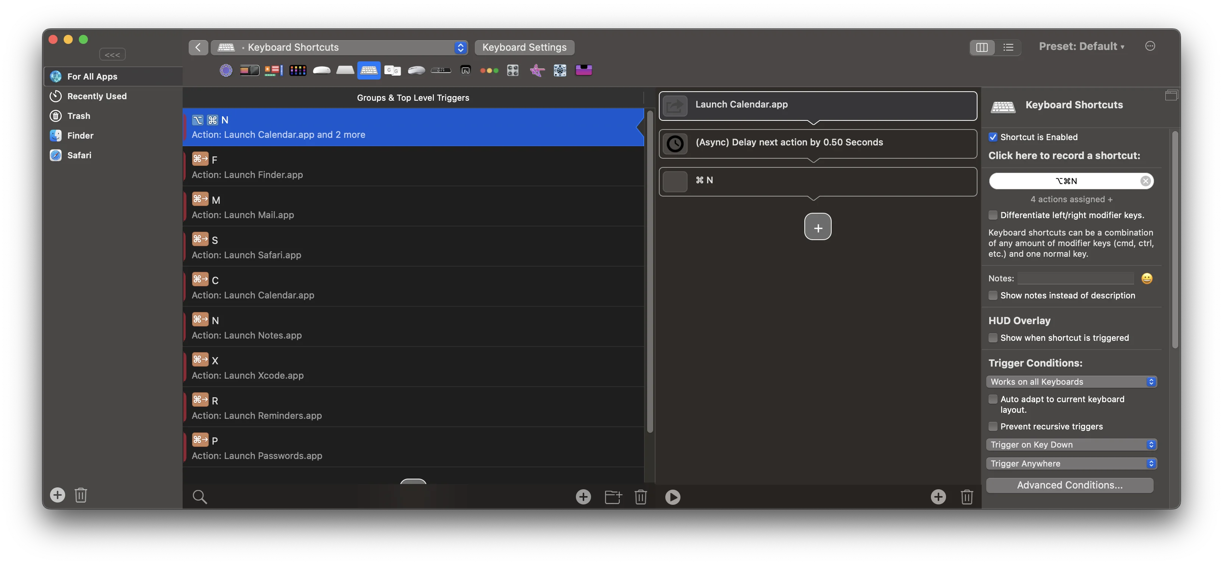Select the Touch Bar trigger icon
This screenshot has width=1223, height=565.
pyautogui.click(x=249, y=71)
